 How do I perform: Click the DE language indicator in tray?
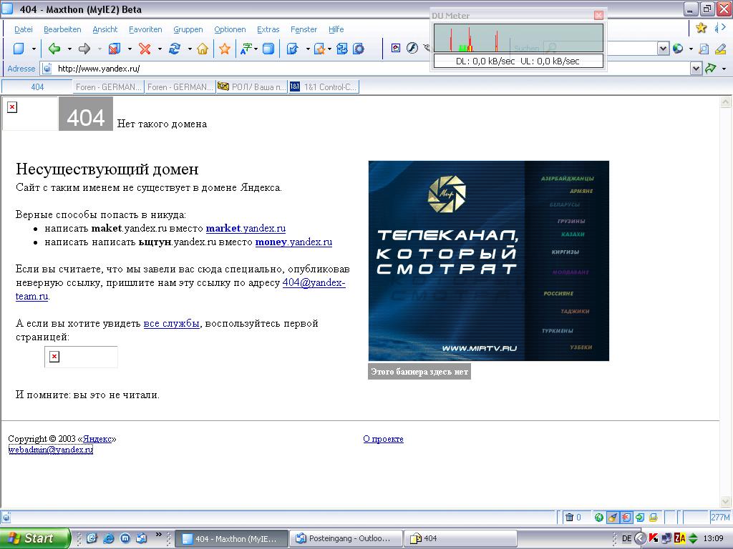pyautogui.click(x=627, y=539)
